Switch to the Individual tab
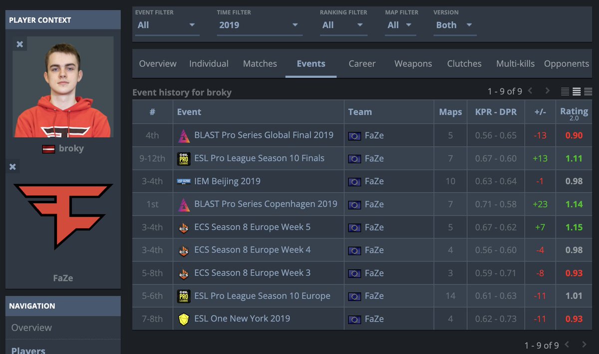Viewport: 599px width, 354px height. [x=209, y=64]
